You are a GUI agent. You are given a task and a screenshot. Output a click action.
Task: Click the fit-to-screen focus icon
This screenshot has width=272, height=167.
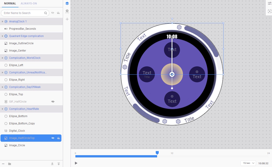(270, 11)
